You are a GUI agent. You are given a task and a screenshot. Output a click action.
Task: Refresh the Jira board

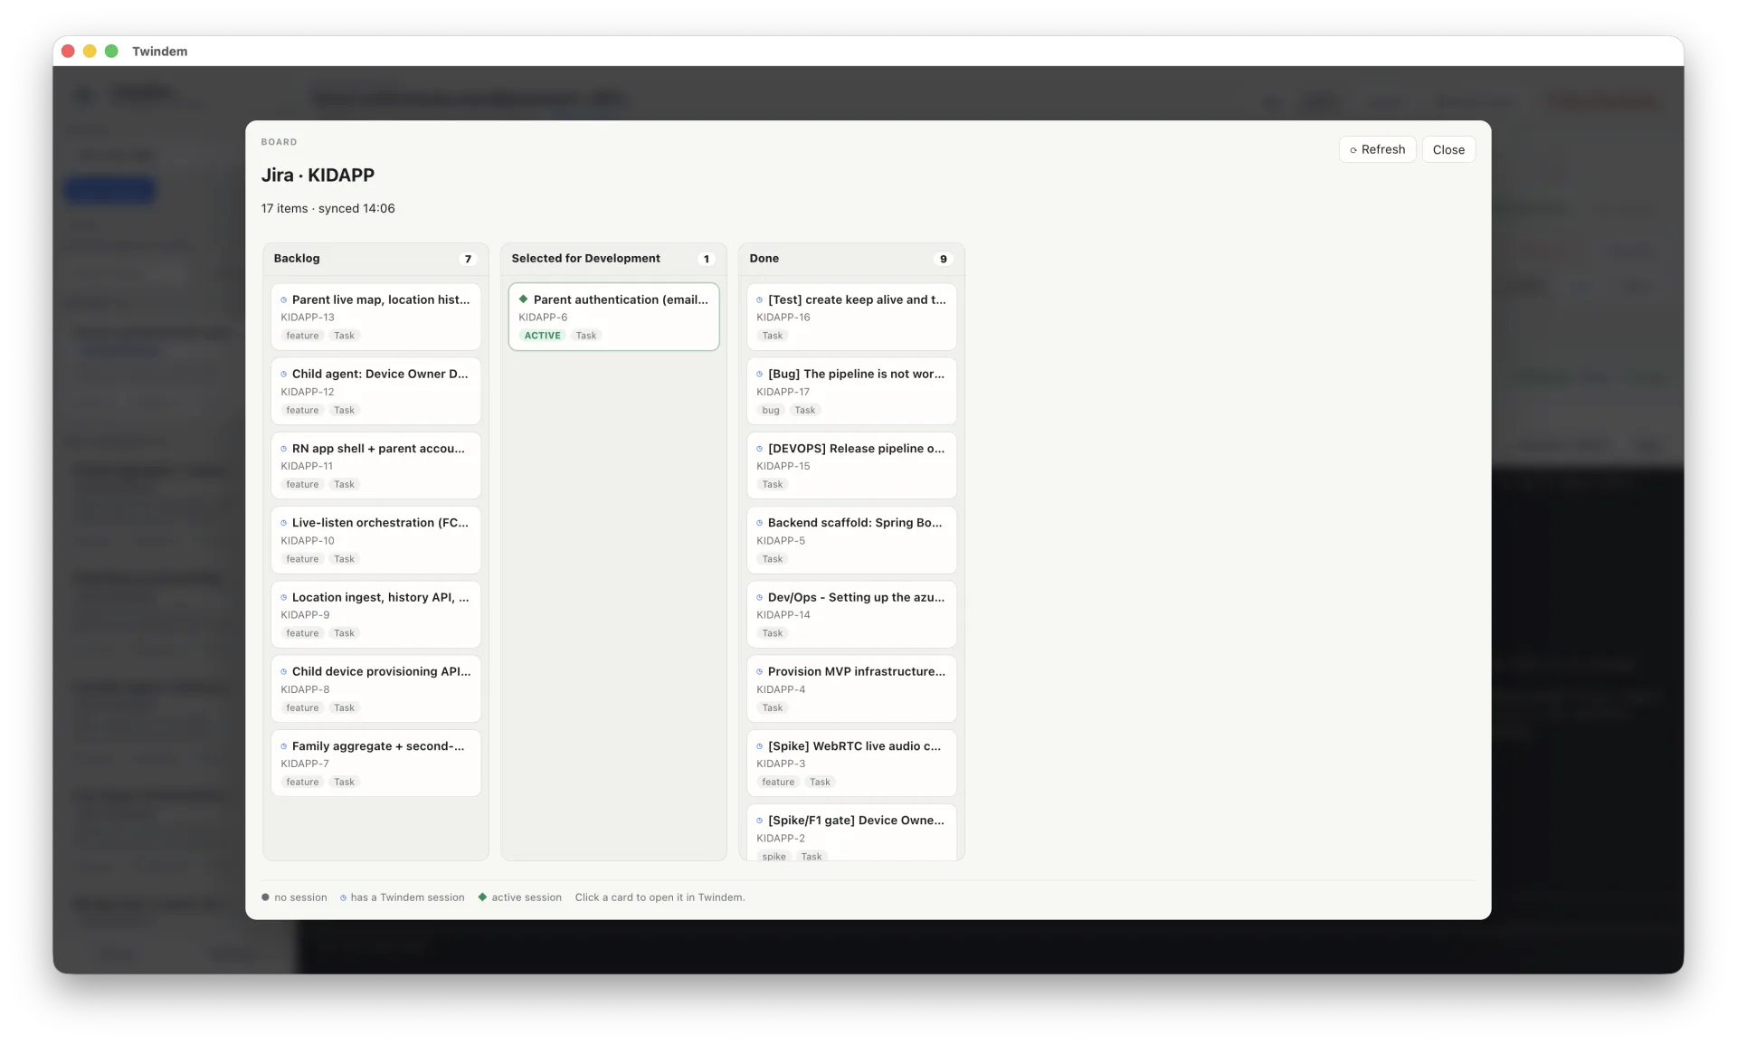[x=1377, y=149]
